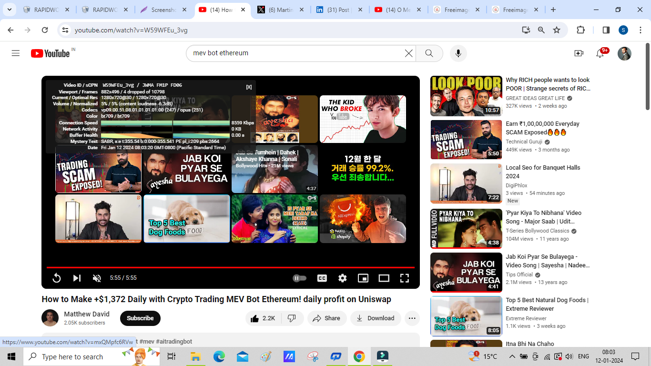Open Chrome side panel
This screenshot has width=651, height=366.
click(606, 30)
